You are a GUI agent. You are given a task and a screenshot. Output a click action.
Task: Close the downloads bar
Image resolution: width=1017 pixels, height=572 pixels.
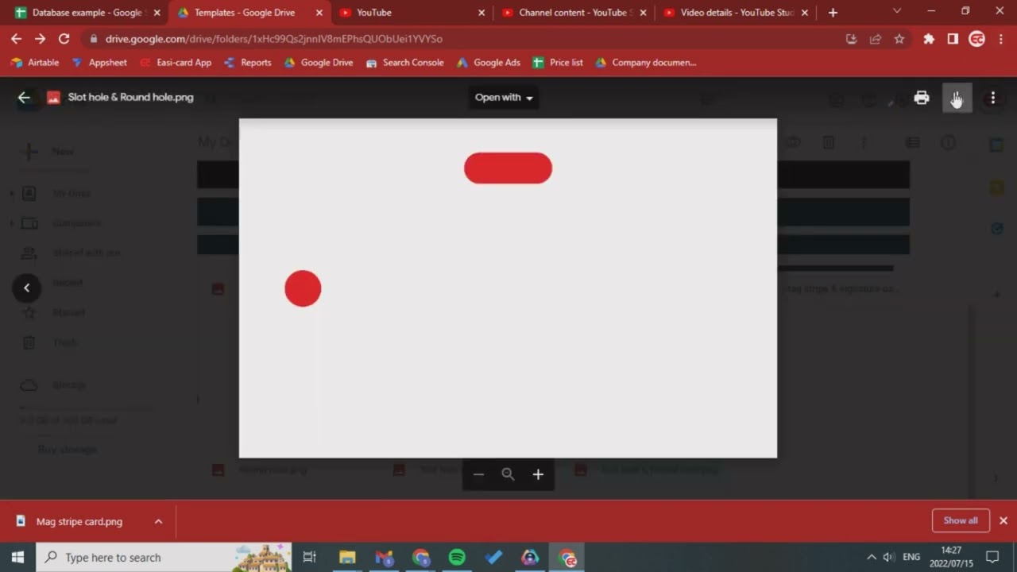point(1003,520)
